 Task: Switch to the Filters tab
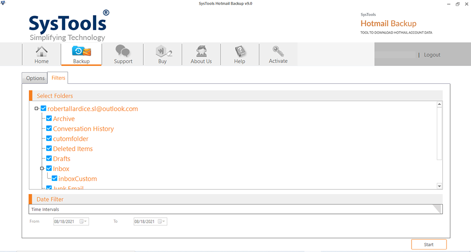pos(58,78)
